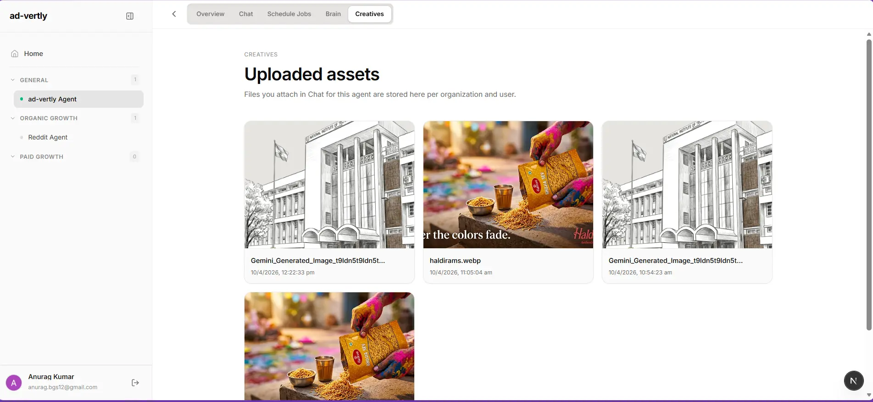This screenshot has height=402, width=873.
Task: Click the 10/4/2026, 10:54:23 am timestamp
Action: pos(640,273)
